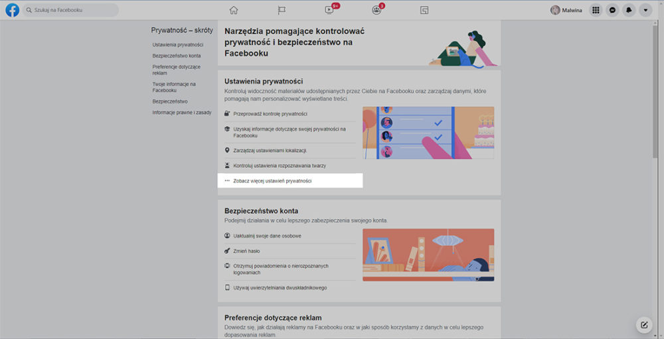This screenshot has width=664, height=339.
Task: Click the person icon beside Uaktualnij dane
Action: (x=227, y=236)
